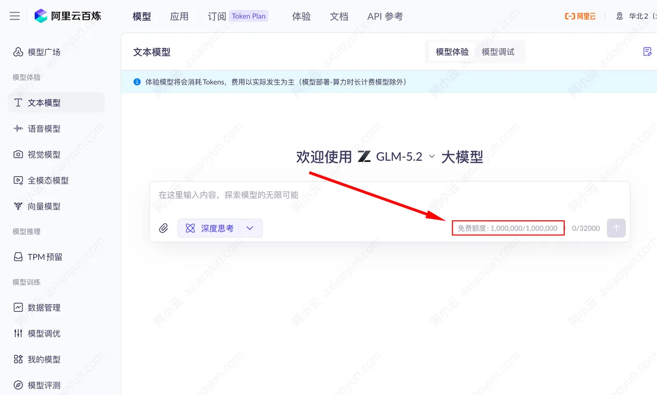Click the prompt input field 在这里输入内容
The height and width of the screenshot is (395, 657).
coord(390,195)
